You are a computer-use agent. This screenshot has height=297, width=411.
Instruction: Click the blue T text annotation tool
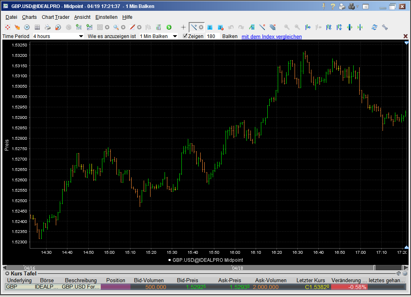(210, 27)
